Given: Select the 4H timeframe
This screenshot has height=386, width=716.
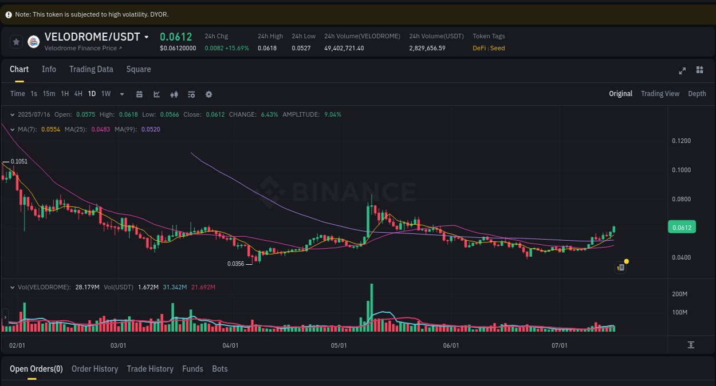Looking at the screenshot, I should pyautogui.click(x=78, y=94).
